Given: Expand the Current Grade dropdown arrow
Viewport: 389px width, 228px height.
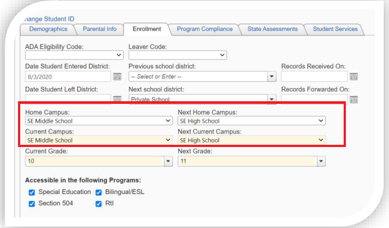Looking at the screenshot, I should pyautogui.click(x=168, y=162).
